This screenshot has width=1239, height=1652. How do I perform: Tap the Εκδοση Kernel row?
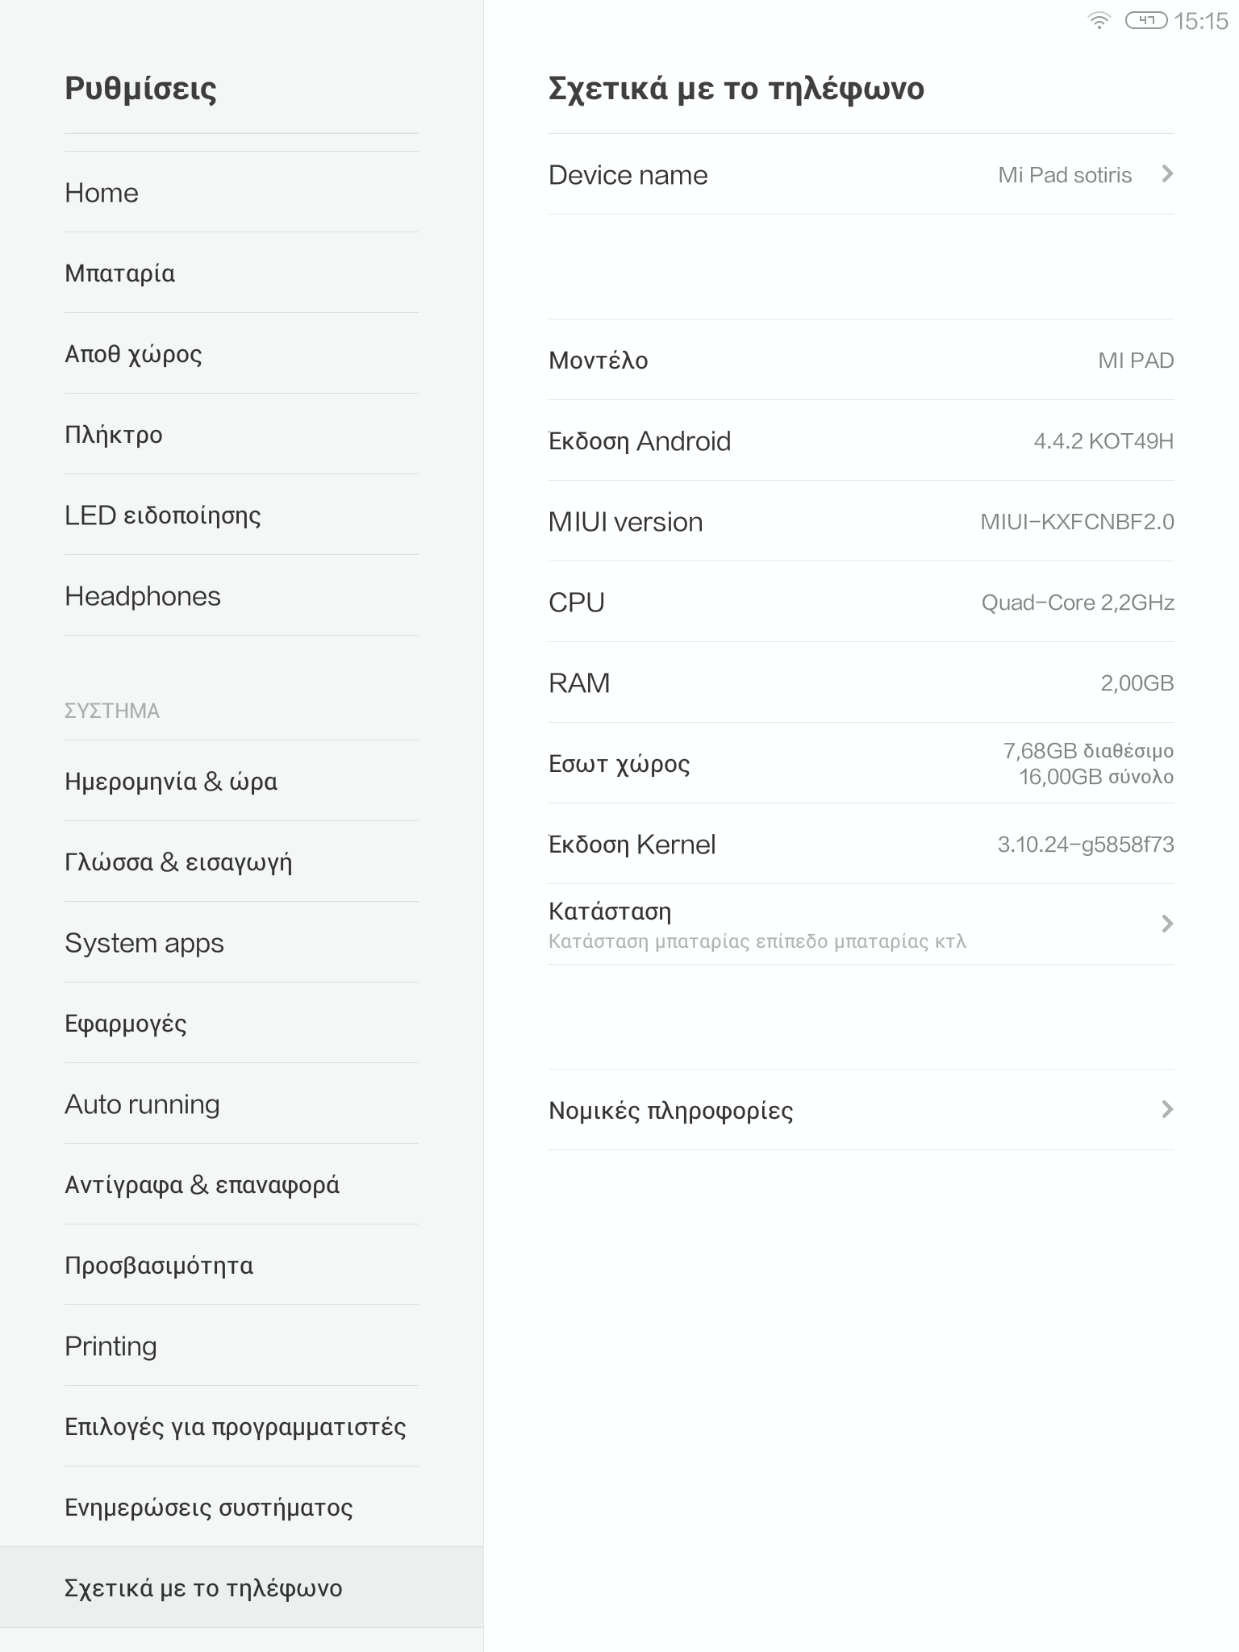(861, 845)
